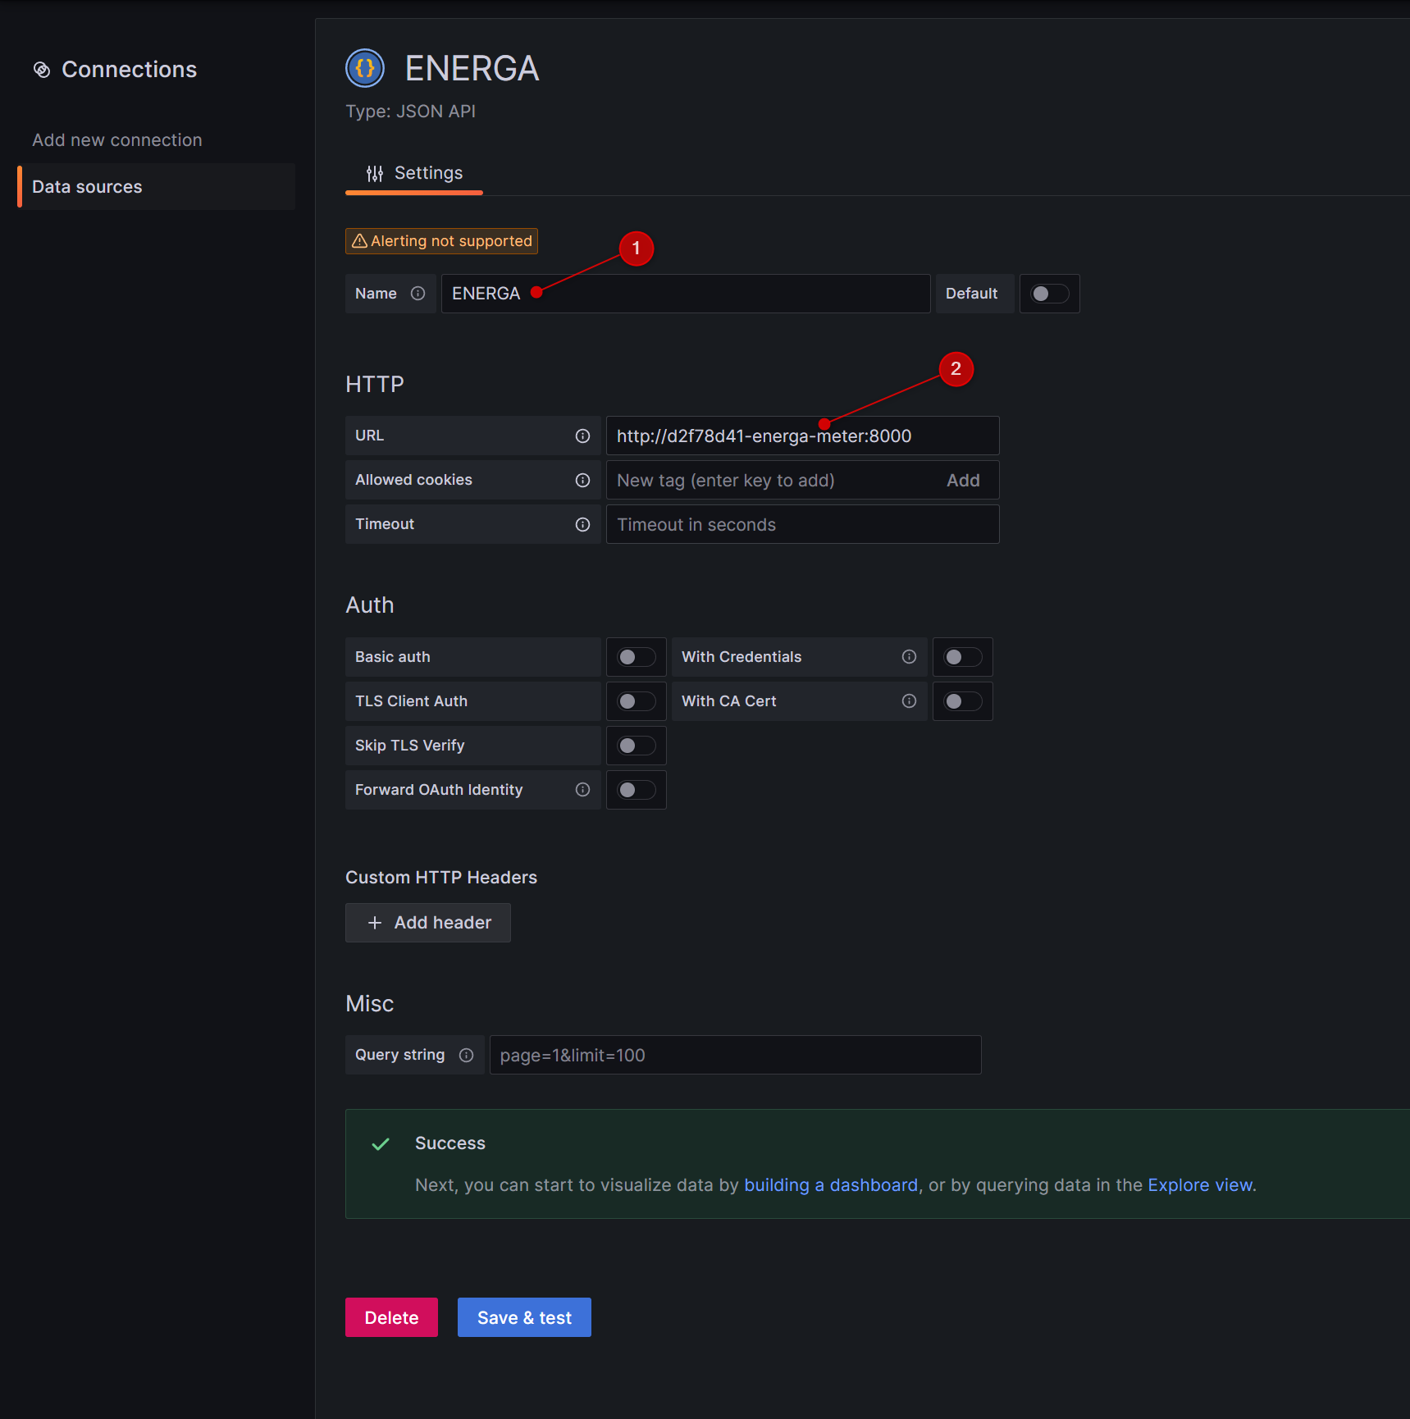Toggle TLS Client Auth on
This screenshot has height=1419, width=1410.
click(x=636, y=700)
